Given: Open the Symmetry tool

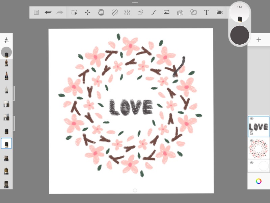Looking at the screenshot, I should tap(127, 12).
